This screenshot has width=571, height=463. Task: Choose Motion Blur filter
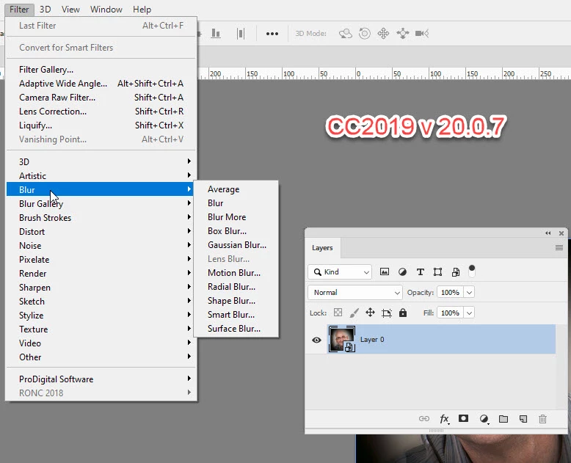point(237,273)
